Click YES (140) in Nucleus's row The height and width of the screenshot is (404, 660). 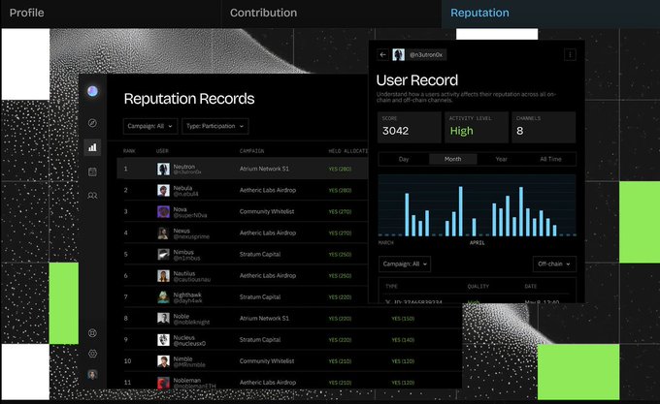(x=403, y=340)
